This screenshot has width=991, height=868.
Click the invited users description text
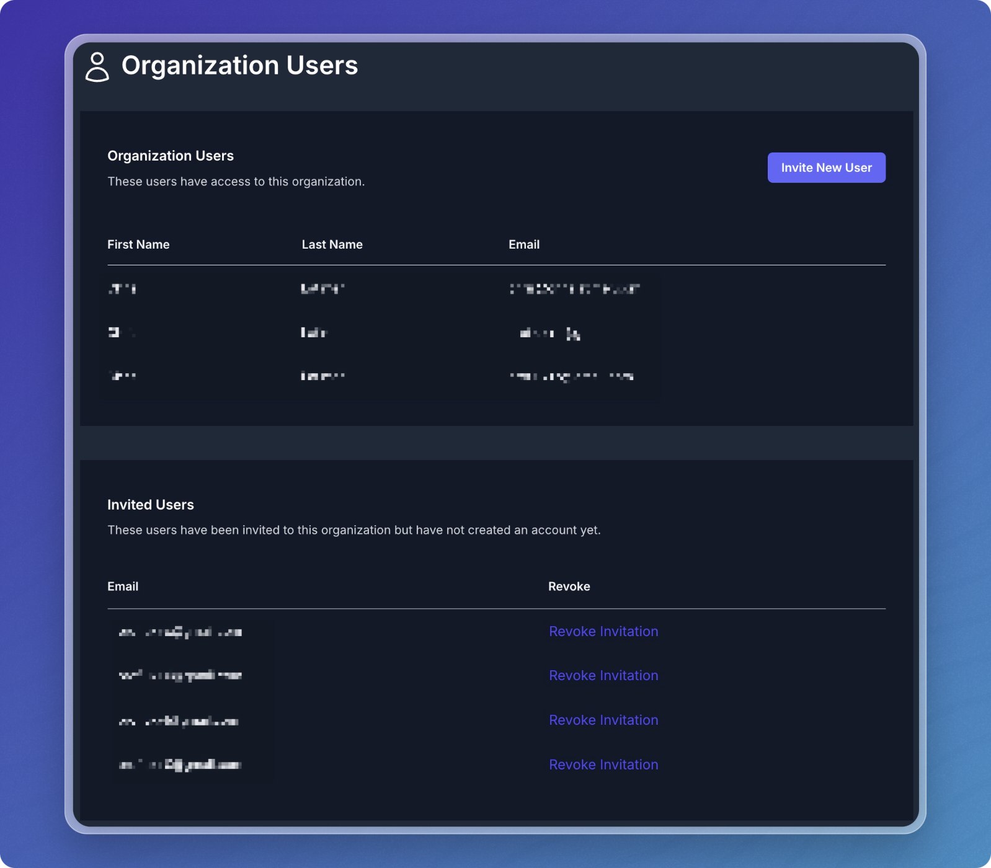(353, 530)
